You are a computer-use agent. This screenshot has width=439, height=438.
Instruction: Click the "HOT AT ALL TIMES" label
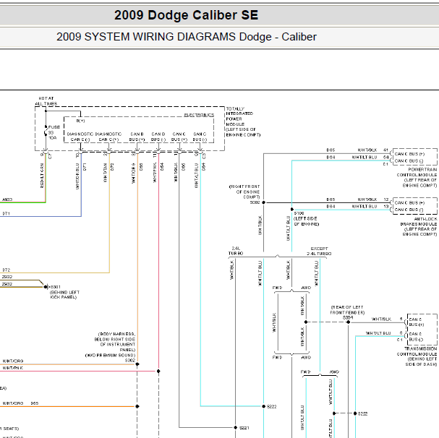(x=46, y=101)
